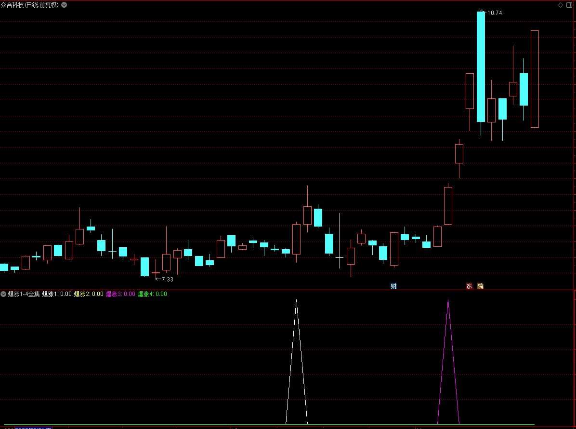Select the 爆涨1: 0.00 white value label
This screenshot has width=576, height=429.
(x=57, y=294)
